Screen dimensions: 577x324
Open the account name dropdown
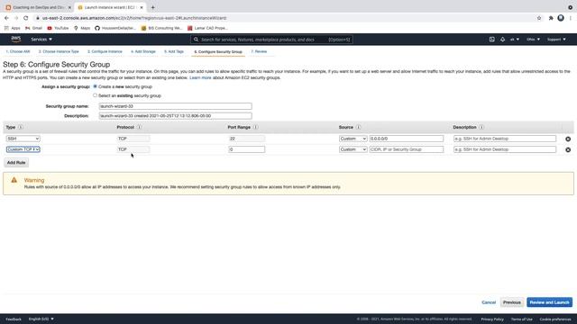[x=515, y=40]
